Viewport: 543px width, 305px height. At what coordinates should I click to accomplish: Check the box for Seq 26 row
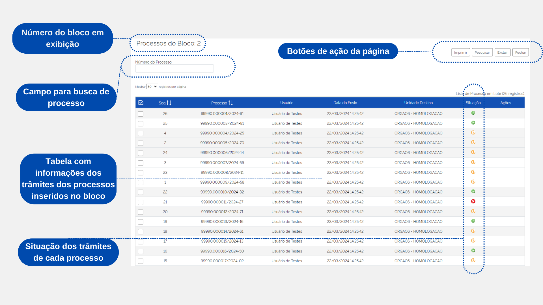pyautogui.click(x=141, y=114)
